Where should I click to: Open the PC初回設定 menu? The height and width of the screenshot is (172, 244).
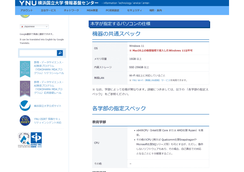coord(113,10)
